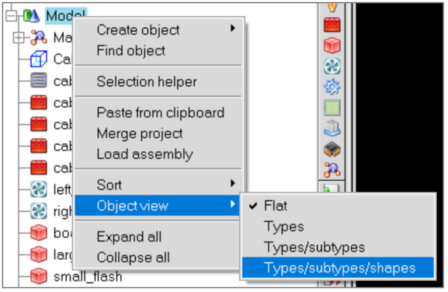448x292 pixels.
Task: Select the network molecule toolbar icon
Action: 332,170
